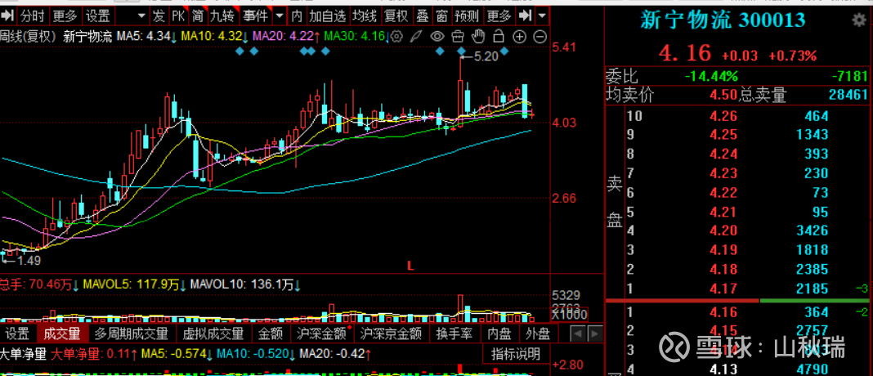
Task: Switch to the 分时 intraday view
Action: (x=34, y=15)
